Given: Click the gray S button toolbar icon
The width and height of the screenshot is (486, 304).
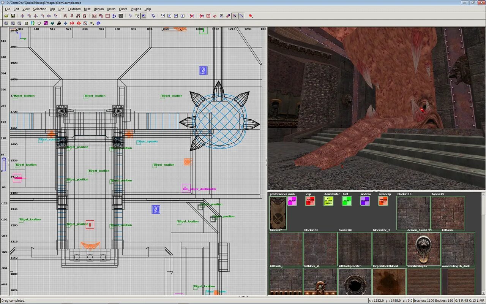Looking at the screenshot, I should click(121, 16).
